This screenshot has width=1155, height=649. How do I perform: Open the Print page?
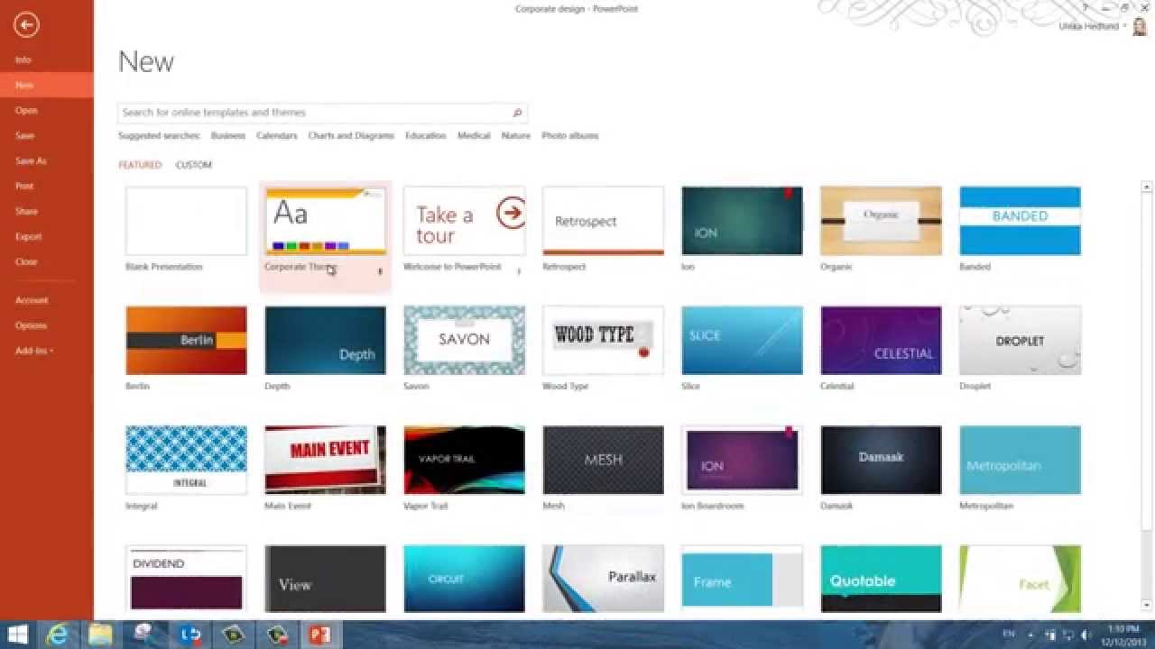(x=24, y=186)
